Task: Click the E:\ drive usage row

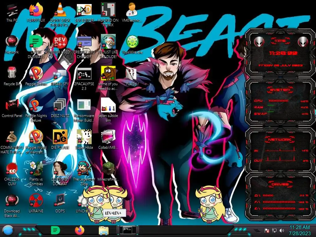Action: coord(281,208)
